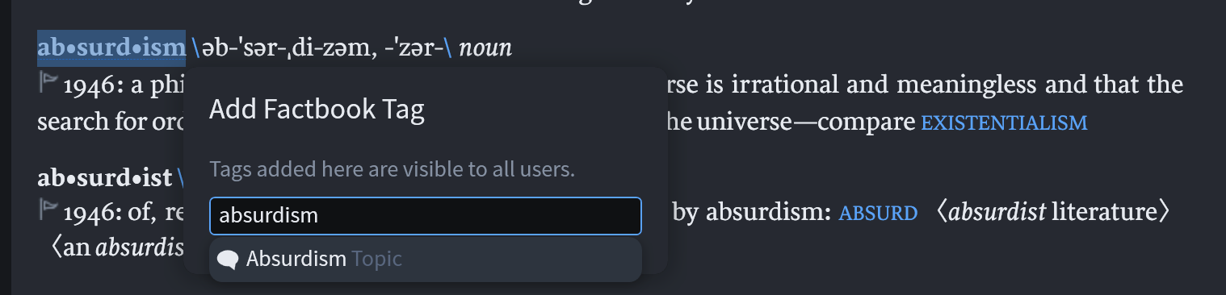Click the 'Tags added here are visible' note
This screenshot has width=1226, height=295.
tap(392, 170)
